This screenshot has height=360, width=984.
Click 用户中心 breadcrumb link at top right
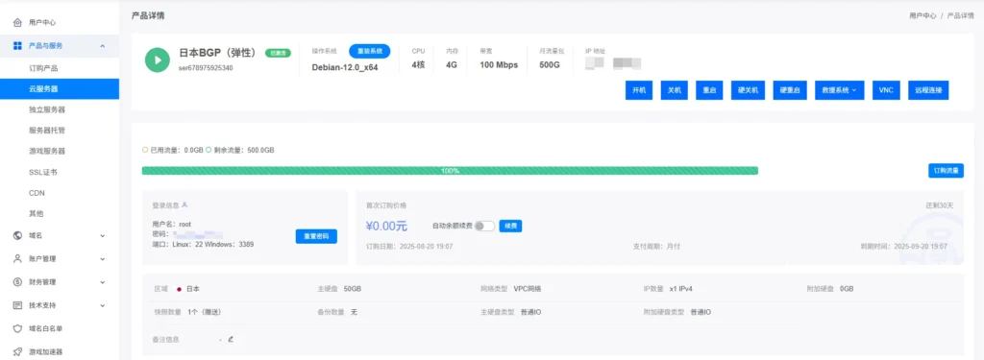[922, 15]
